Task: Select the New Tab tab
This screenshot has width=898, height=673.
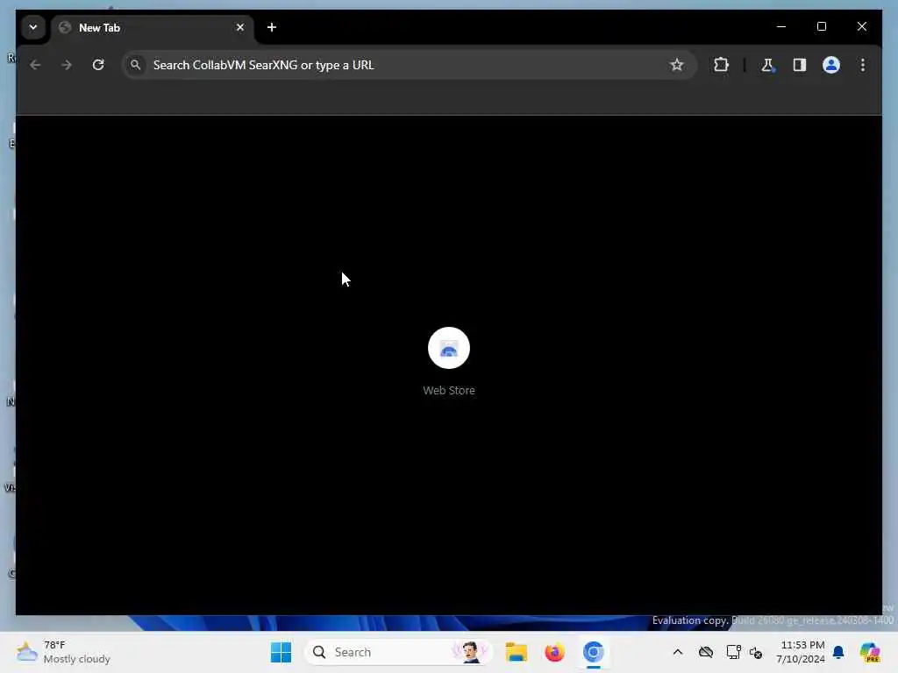Action: click(153, 28)
